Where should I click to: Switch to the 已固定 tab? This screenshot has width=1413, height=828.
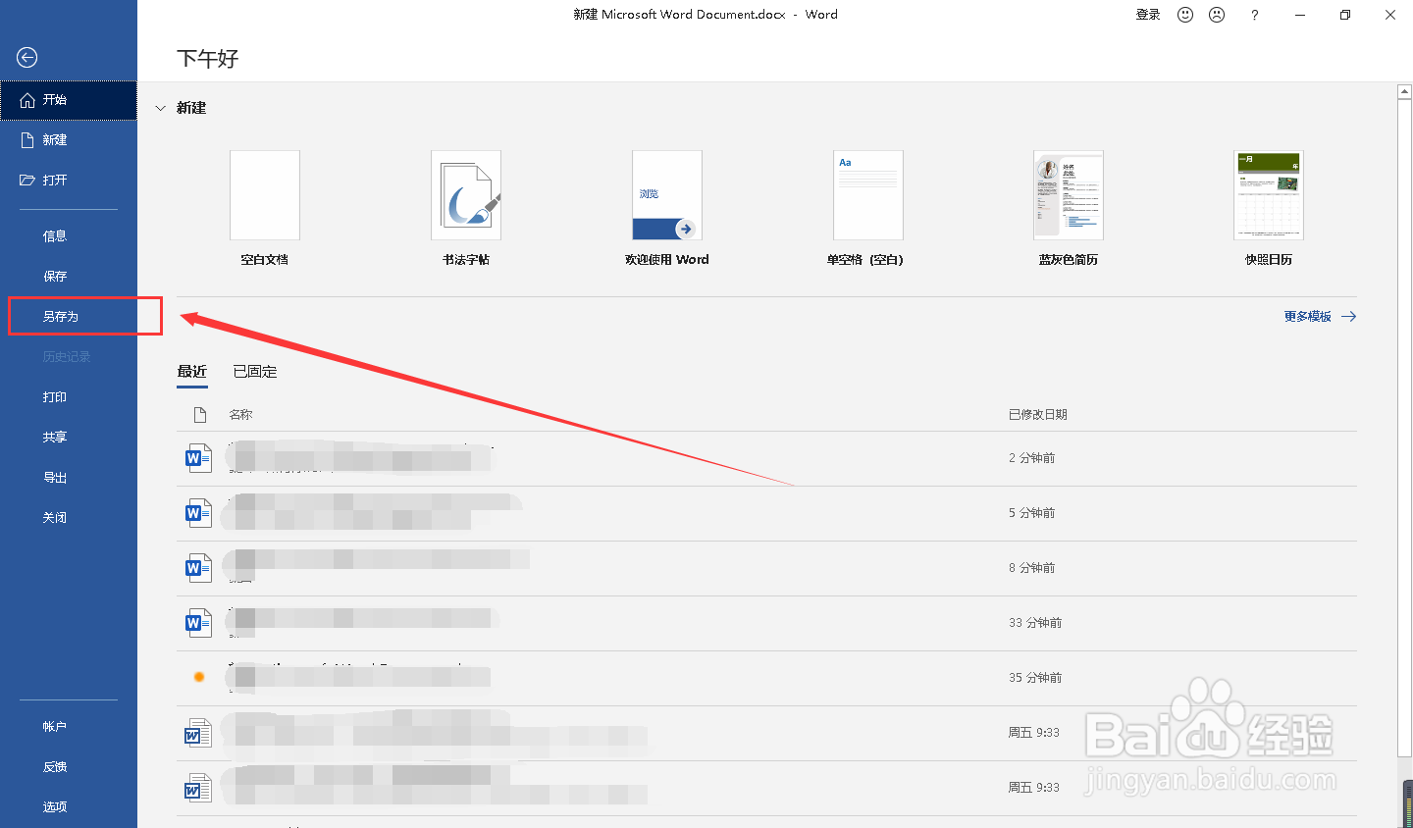[255, 372]
